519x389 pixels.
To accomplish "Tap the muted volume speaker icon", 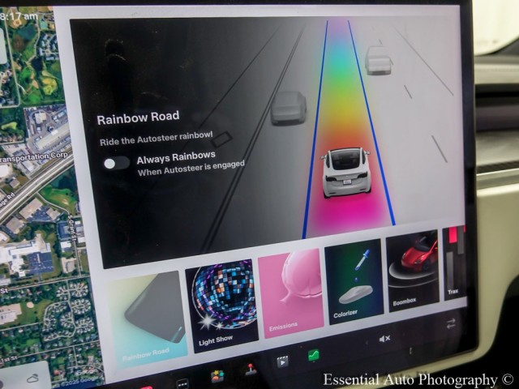I will click(x=384, y=339).
